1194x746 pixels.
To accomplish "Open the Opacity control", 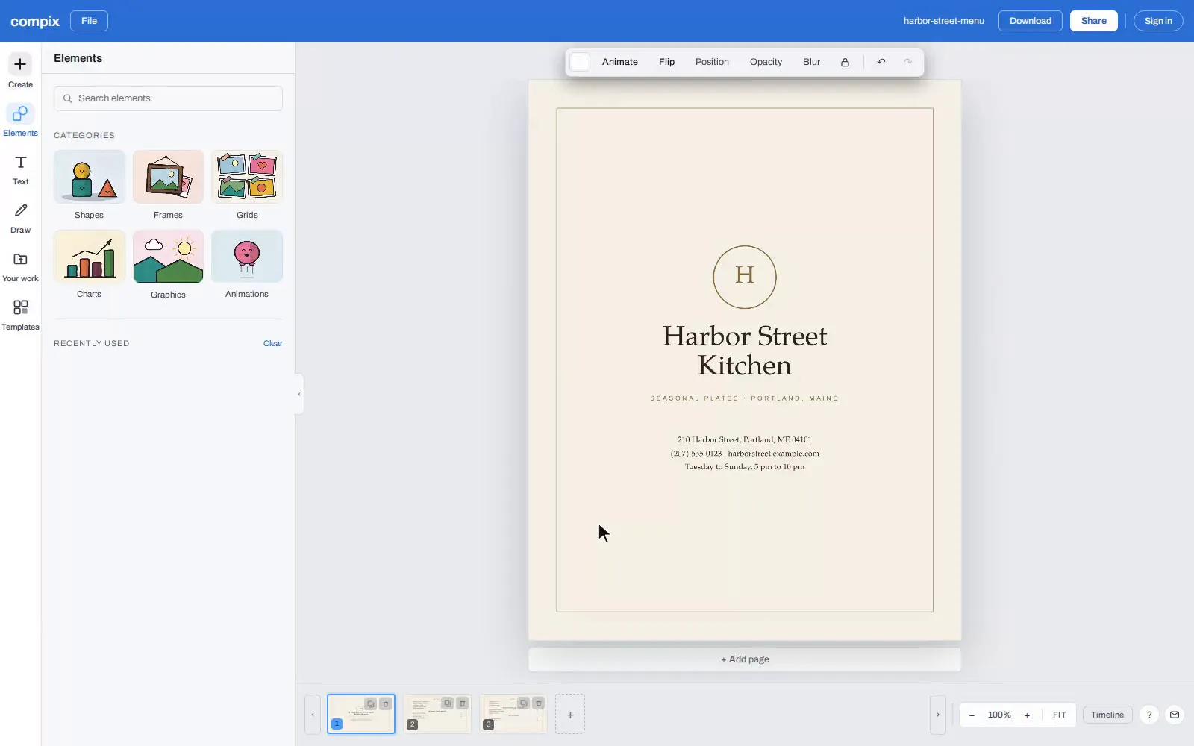I will coord(766,62).
